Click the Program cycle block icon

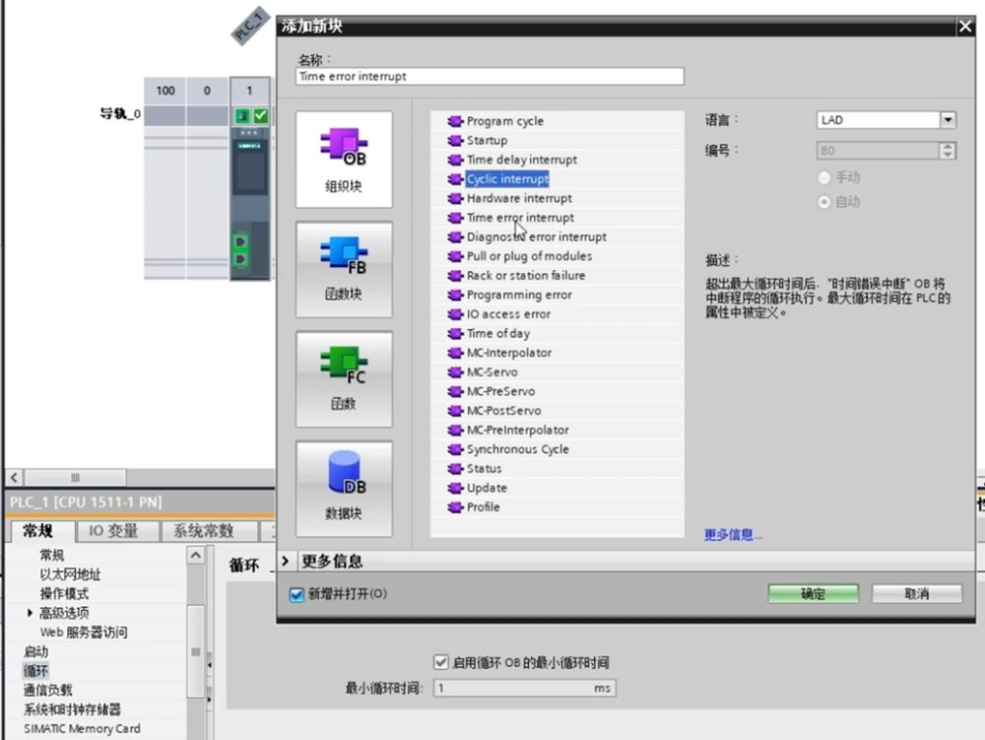tap(454, 121)
